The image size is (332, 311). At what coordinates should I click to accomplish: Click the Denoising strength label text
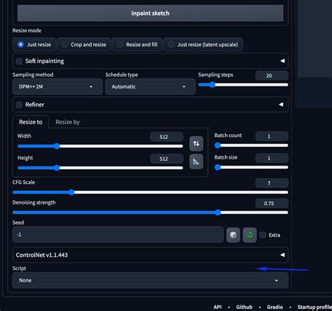pos(34,202)
